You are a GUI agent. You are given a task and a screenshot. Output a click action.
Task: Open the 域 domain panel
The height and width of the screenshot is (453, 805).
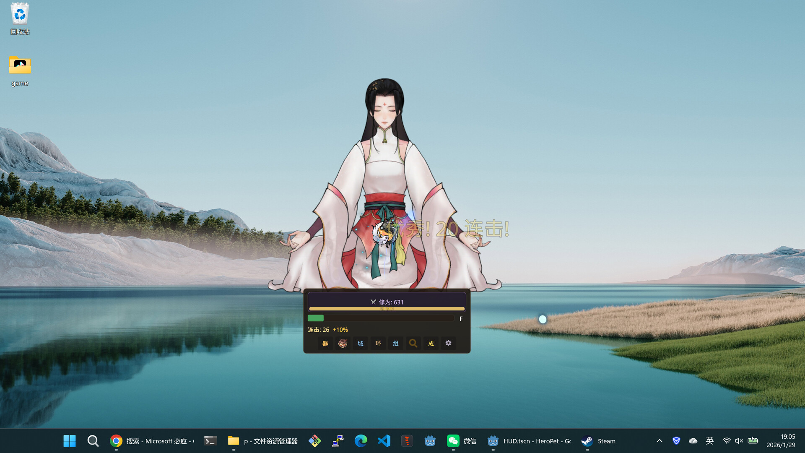[360, 343]
